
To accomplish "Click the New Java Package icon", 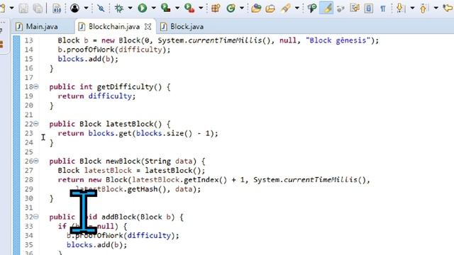I will pos(216,8).
